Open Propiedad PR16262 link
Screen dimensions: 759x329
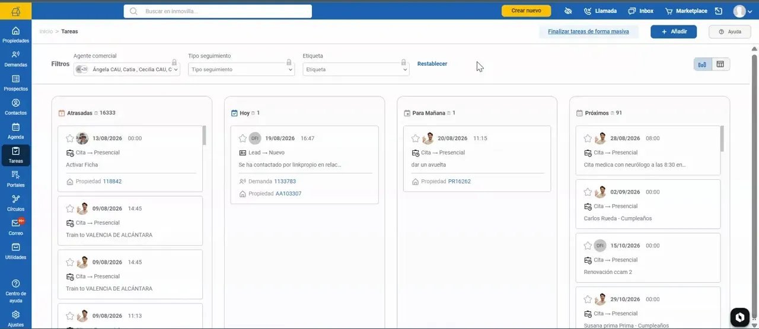[x=460, y=182]
